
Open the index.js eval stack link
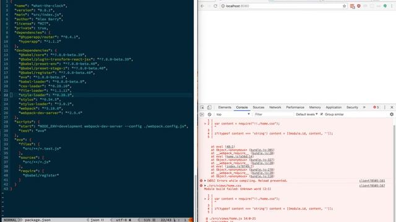click(239, 166)
